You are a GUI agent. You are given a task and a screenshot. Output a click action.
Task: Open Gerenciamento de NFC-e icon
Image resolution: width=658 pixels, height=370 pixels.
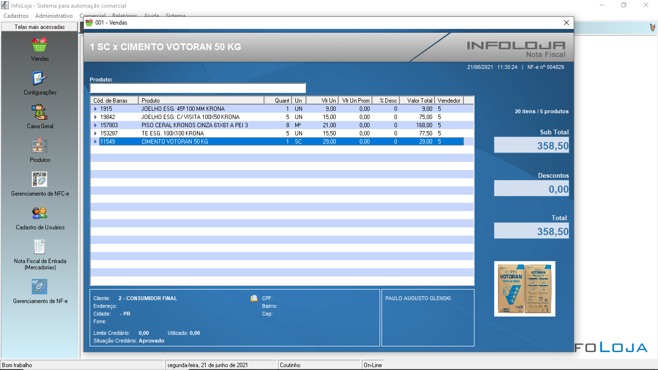pos(39,179)
